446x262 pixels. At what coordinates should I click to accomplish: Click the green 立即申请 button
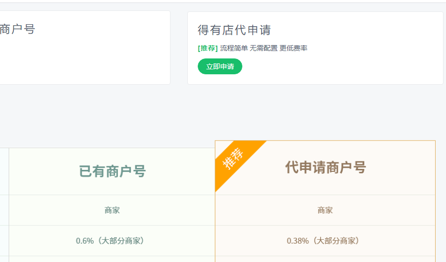pyautogui.click(x=220, y=66)
